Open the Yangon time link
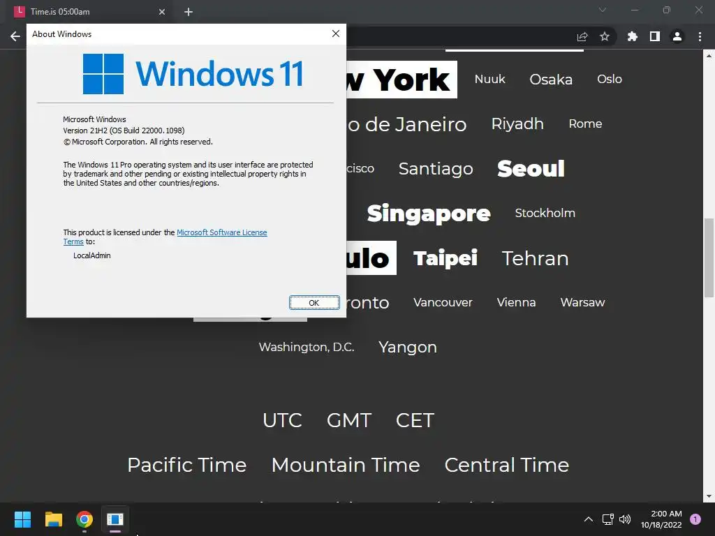The width and height of the screenshot is (715, 536). point(408,348)
